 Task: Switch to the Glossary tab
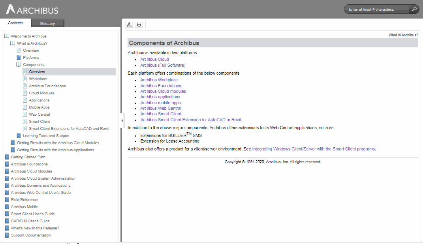pos(47,23)
